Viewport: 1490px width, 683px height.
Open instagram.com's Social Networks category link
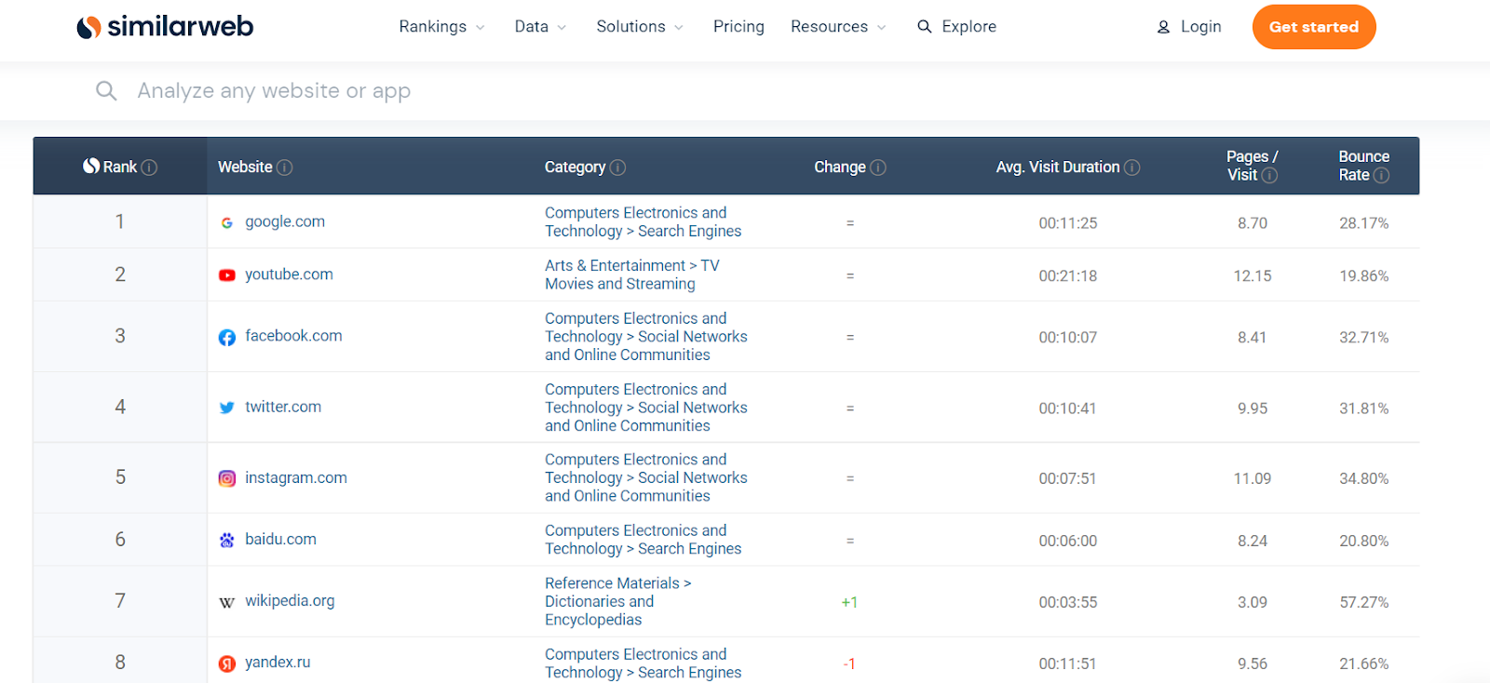pos(646,477)
